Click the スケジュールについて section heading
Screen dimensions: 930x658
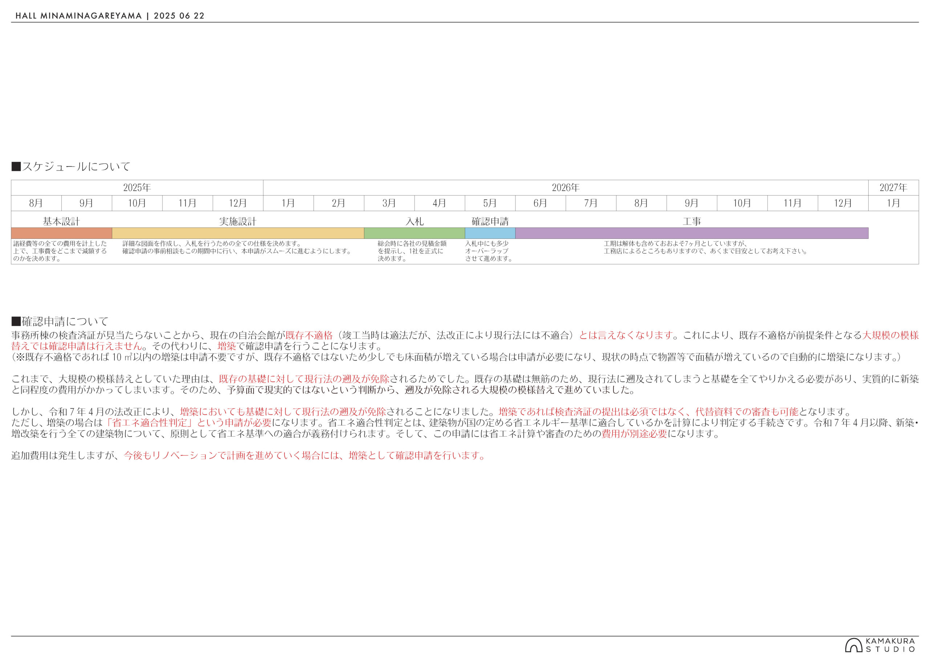71,166
